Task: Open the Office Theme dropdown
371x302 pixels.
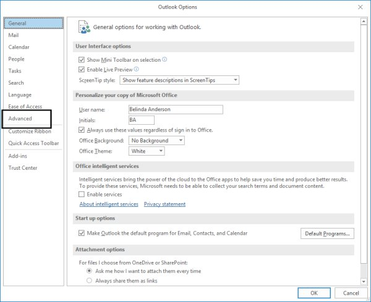Action: (147, 151)
